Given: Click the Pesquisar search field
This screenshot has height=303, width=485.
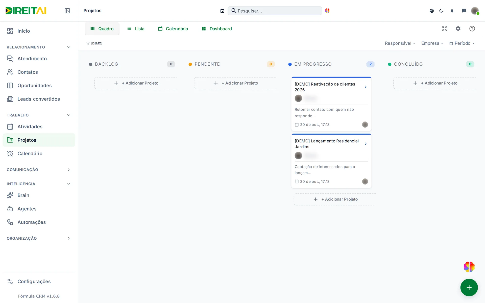Looking at the screenshot, I should [275, 11].
